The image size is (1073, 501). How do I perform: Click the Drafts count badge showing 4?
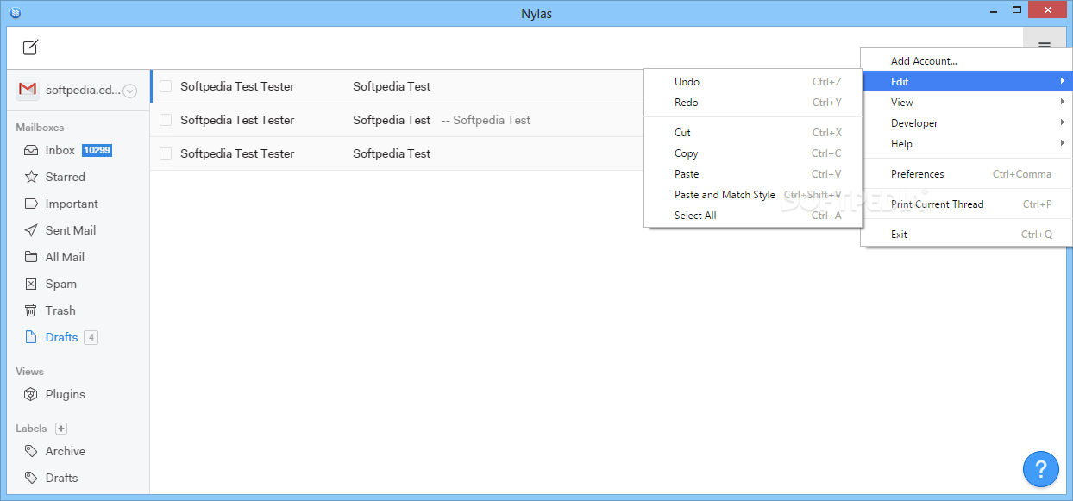coord(91,337)
